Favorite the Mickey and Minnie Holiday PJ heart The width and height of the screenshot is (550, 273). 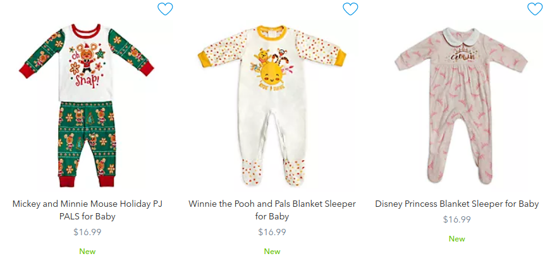click(165, 9)
